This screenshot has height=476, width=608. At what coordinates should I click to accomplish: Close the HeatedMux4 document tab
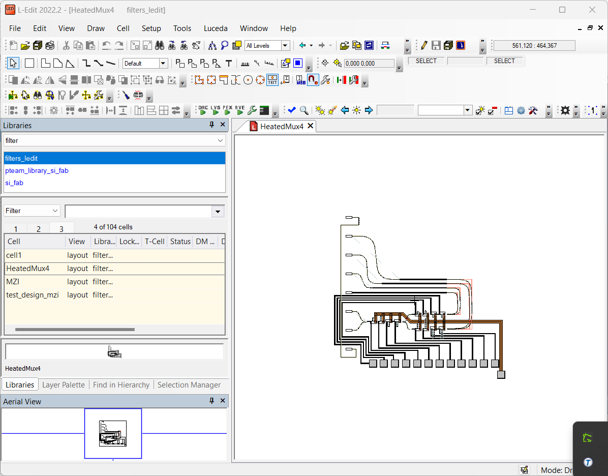click(x=310, y=126)
